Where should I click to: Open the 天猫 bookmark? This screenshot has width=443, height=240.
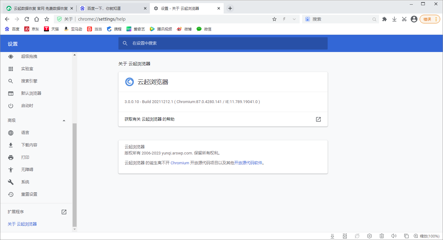pyautogui.click(x=51, y=29)
